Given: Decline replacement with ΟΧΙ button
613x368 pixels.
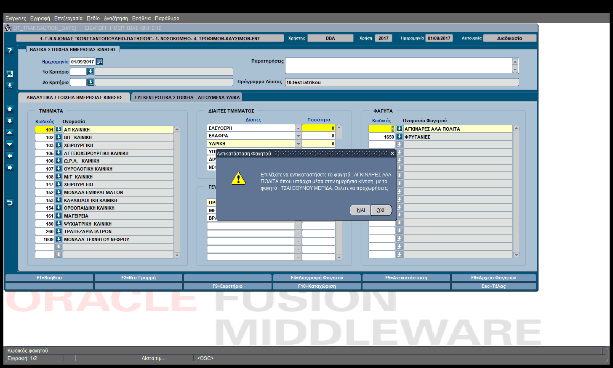Looking at the screenshot, I should (x=381, y=210).
